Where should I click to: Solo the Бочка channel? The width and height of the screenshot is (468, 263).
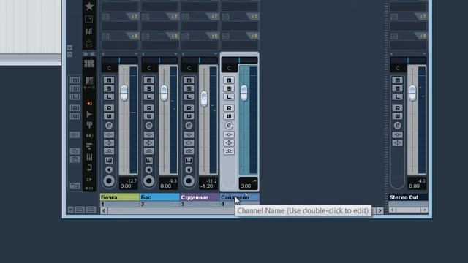click(109, 88)
